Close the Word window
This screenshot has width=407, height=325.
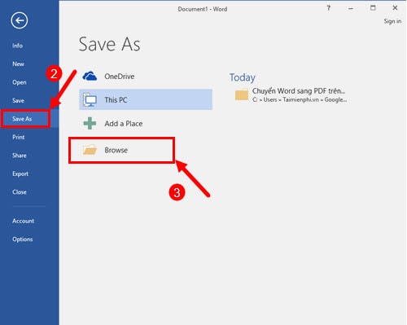click(395, 8)
